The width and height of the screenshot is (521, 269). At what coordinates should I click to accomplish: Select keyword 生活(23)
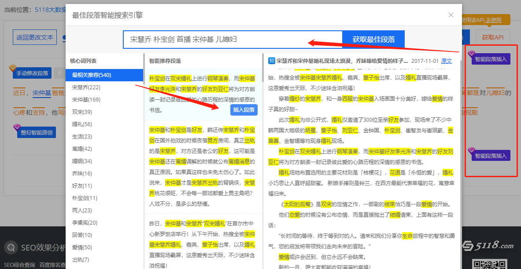tap(82, 136)
